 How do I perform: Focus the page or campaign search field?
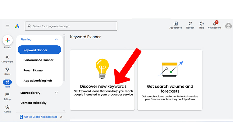[x=71, y=26]
